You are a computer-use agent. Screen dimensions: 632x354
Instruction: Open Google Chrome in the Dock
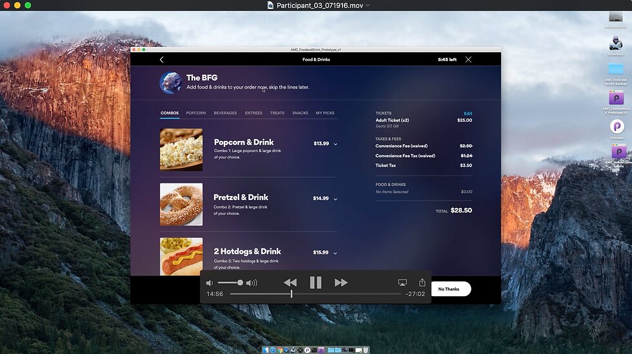click(x=280, y=350)
